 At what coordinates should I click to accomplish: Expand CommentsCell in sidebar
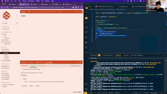[x=7, y=61]
